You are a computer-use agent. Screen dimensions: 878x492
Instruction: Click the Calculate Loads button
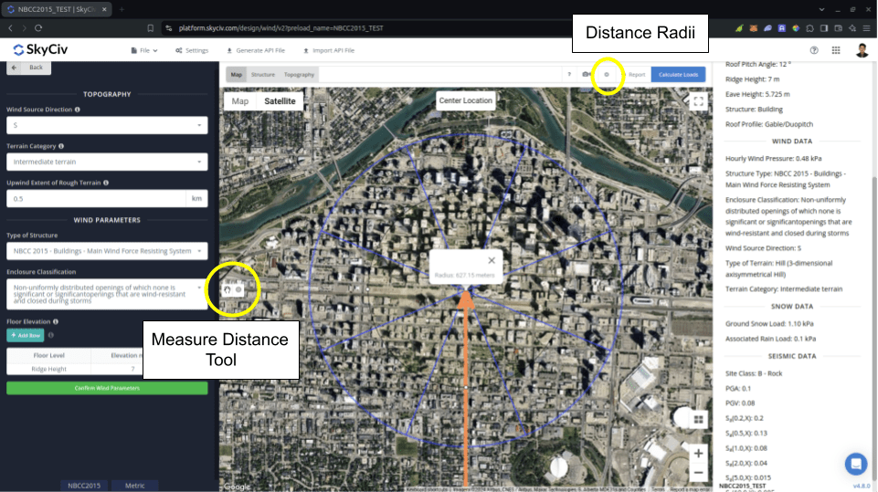678,75
